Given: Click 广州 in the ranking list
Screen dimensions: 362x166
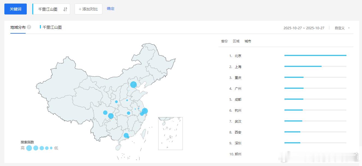Looking at the screenshot, I should coord(238,89).
